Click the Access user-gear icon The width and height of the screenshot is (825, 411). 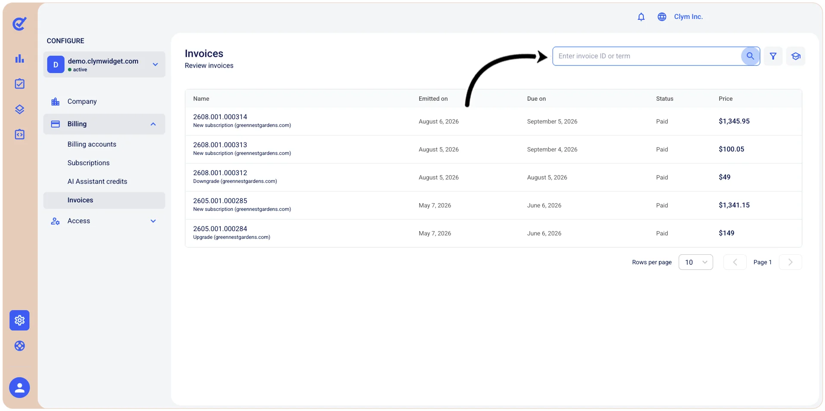56,221
